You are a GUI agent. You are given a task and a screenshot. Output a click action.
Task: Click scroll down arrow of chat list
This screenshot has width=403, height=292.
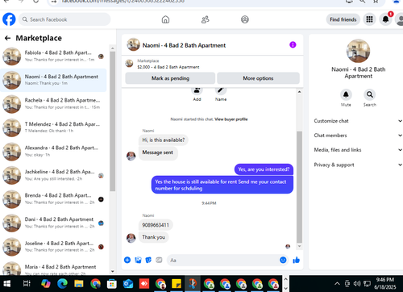113,271
